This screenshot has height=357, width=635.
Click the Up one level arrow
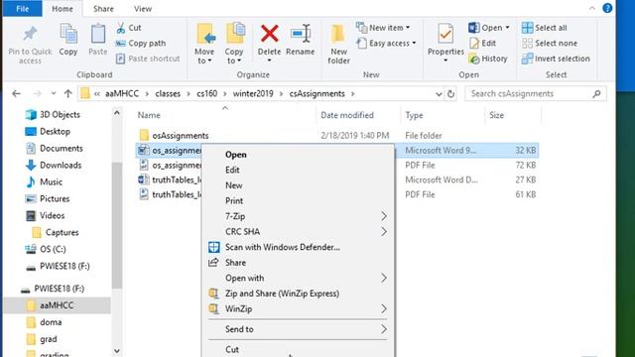point(67,94)
